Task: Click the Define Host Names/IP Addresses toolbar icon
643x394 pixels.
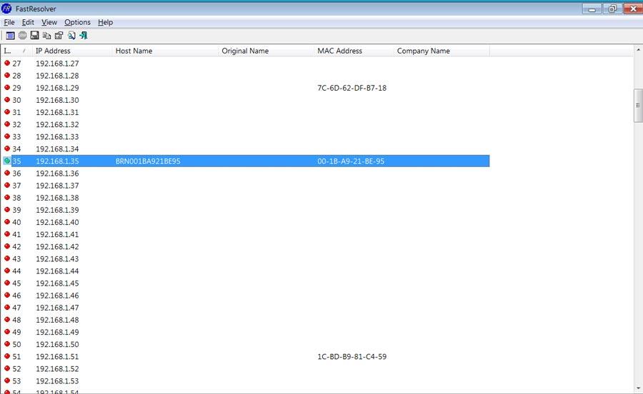Action: pyautogui.click(x=10, y=36)
